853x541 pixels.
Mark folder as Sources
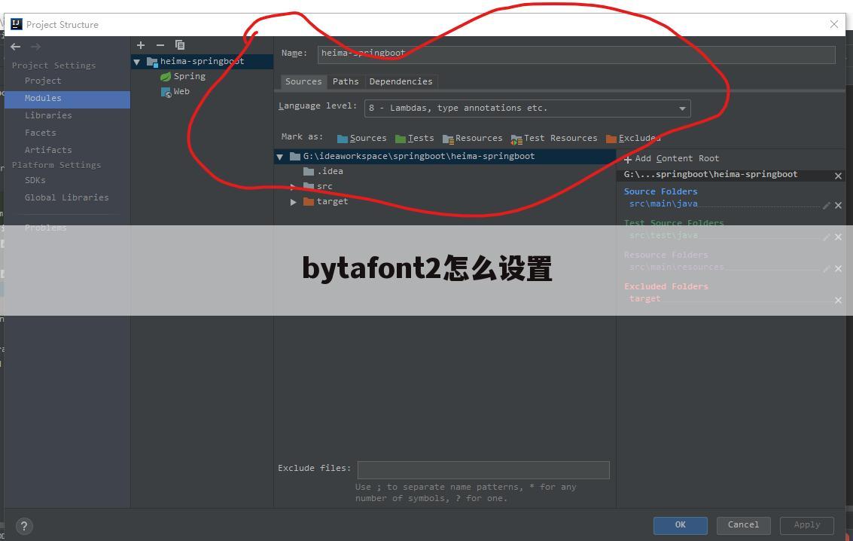click(361, 138)
